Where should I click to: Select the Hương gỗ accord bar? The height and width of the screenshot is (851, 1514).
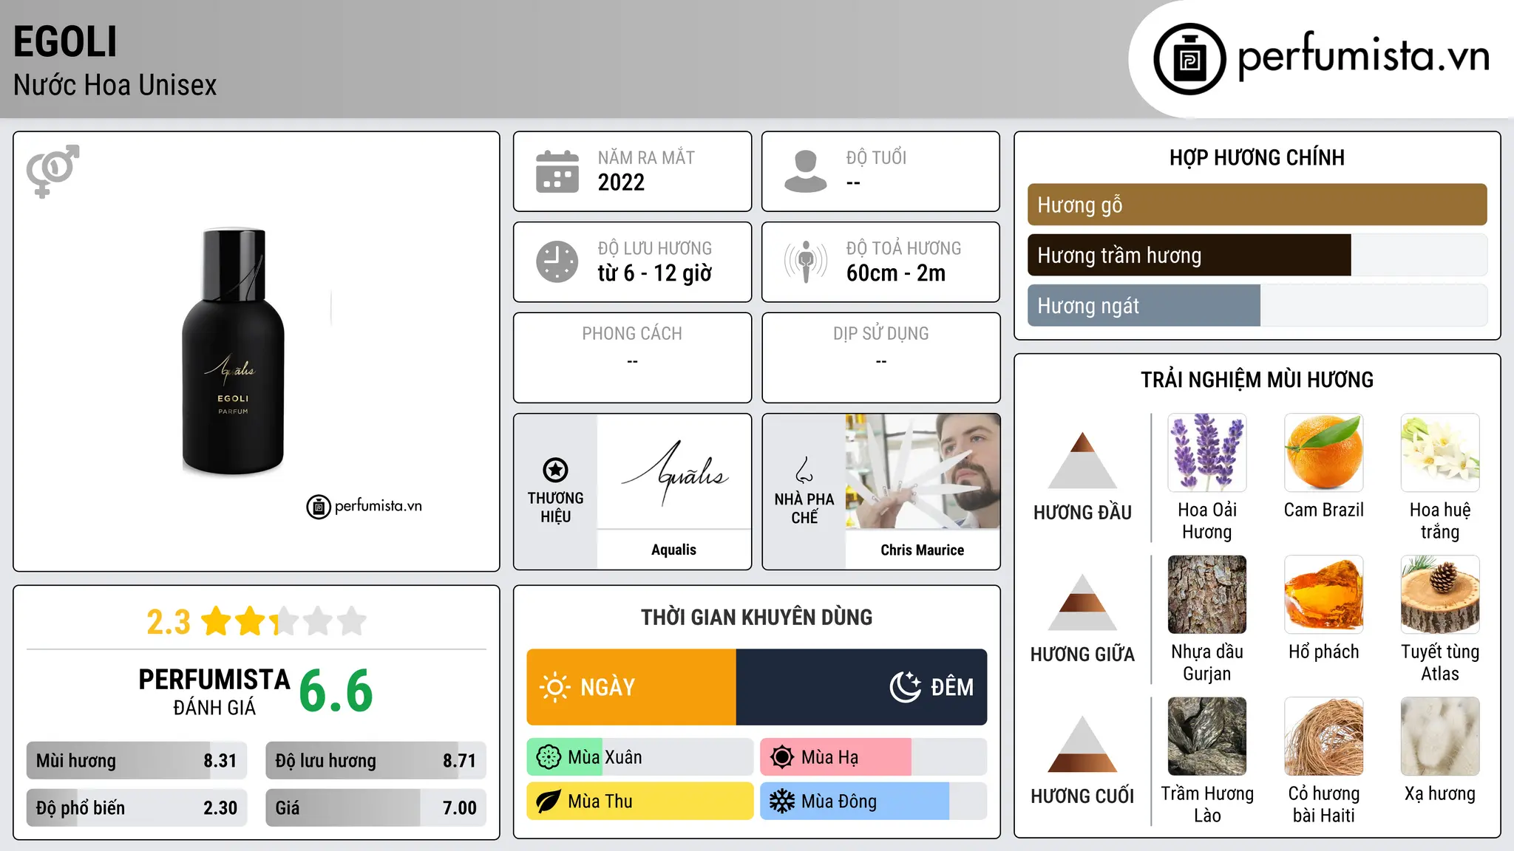tap(1257, 205)
